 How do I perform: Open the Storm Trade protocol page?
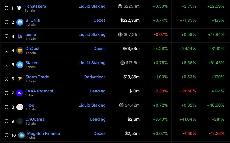pyautogui.click(x=37, y=77)
